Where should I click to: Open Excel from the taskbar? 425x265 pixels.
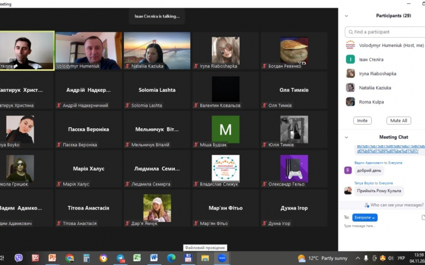(137, 258)
